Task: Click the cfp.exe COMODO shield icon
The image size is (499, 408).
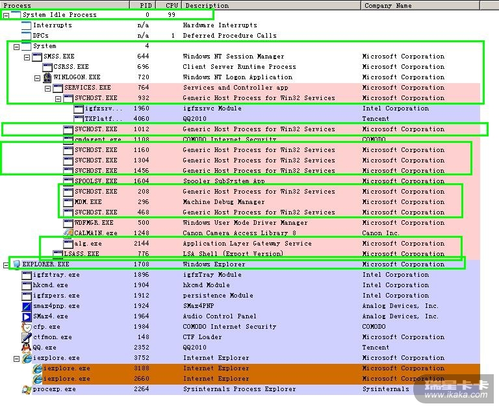Action: tap(27, 327)
